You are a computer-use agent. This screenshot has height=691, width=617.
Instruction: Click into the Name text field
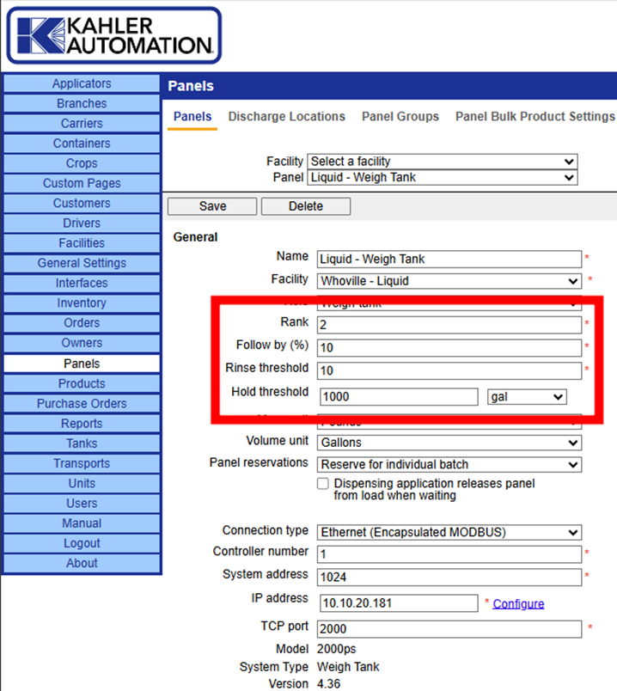coord(449,259)
